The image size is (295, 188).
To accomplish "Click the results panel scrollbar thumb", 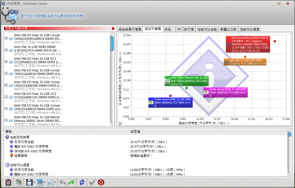I will [x=289, y=134].
